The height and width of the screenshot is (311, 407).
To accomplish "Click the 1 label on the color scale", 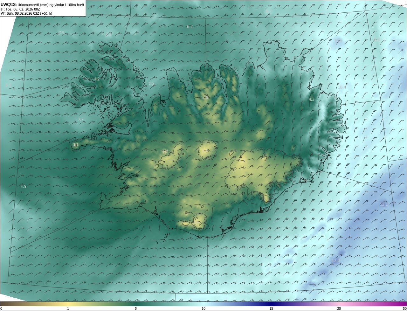I will point(68,308).
